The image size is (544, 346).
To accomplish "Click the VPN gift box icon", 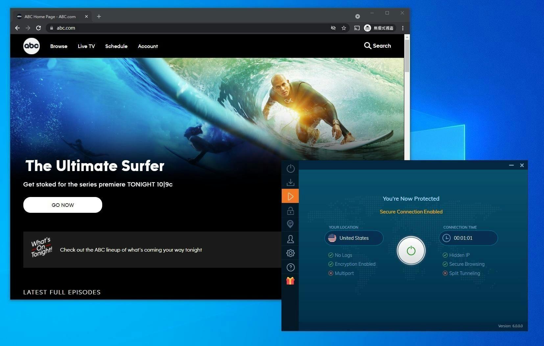I will [x=290, y=281].
